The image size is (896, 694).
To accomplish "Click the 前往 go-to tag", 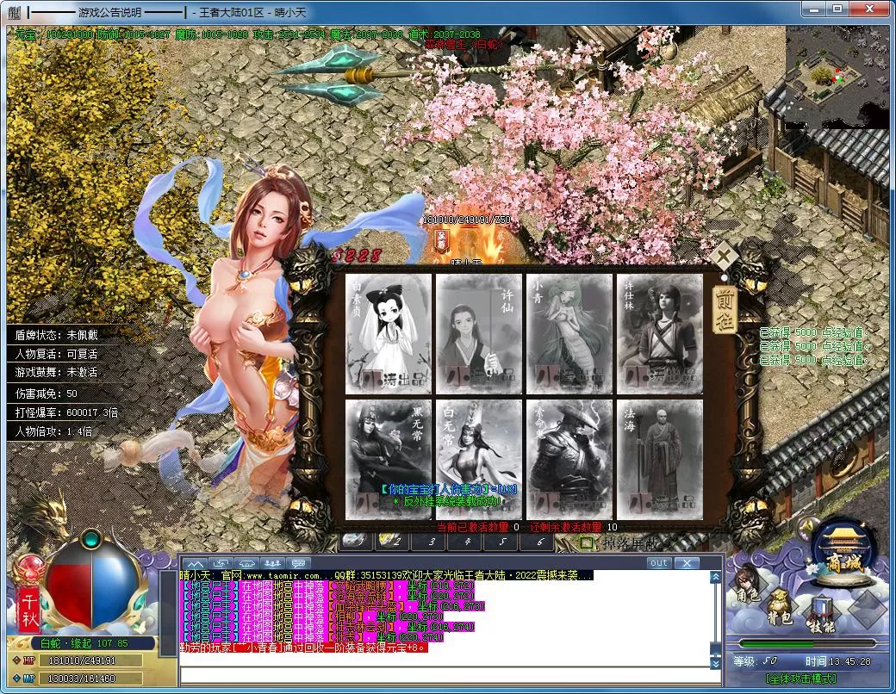I will tap(724, 309).
